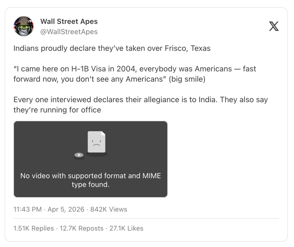294x247 pixels.
Task: Open the X logo link
Action: (274, 26)
